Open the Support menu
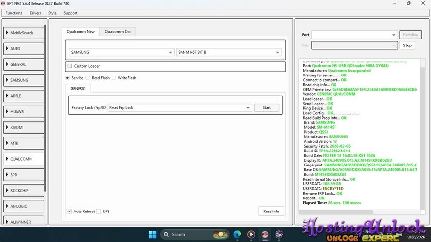This screenshot has width=431, height=242. 71,13
